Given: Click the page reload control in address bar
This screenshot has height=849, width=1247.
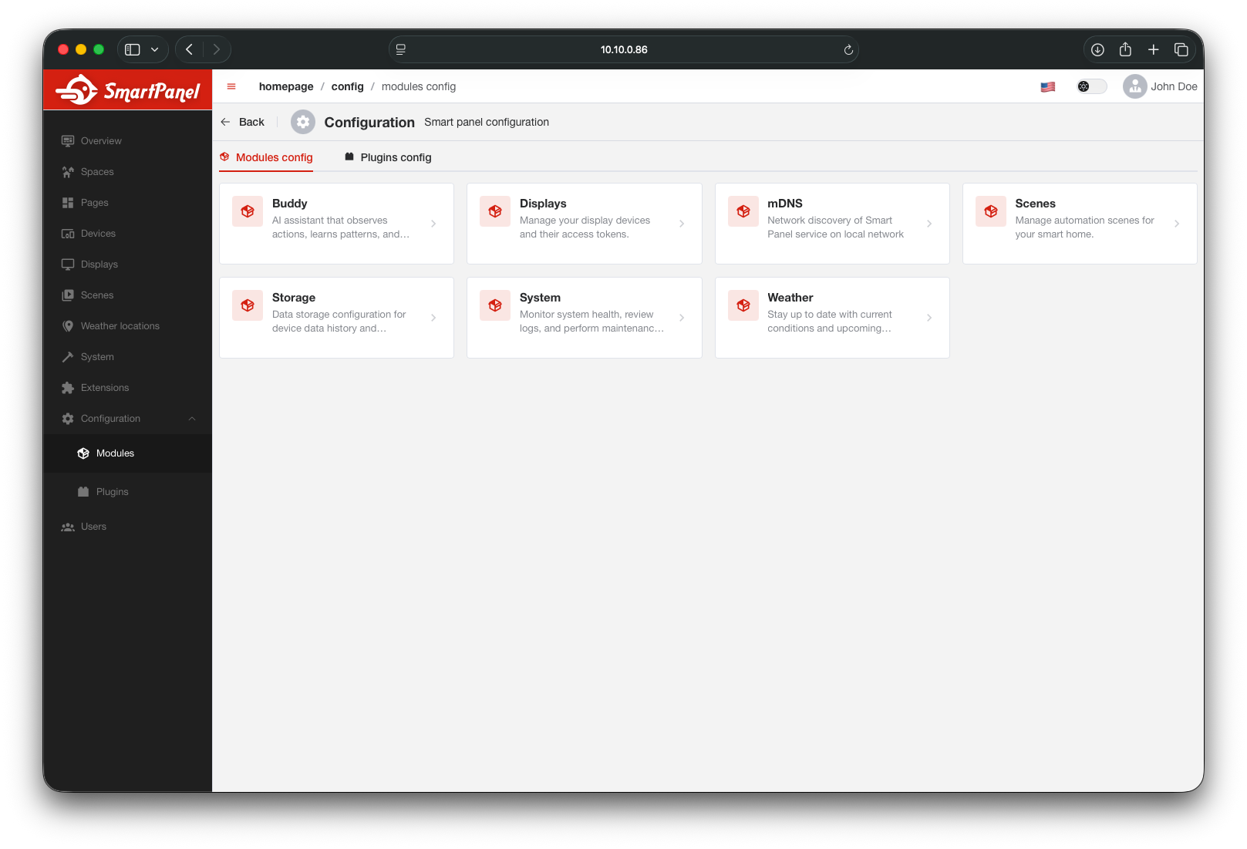Looking at the screenshot, I should (x=848, y=49).
